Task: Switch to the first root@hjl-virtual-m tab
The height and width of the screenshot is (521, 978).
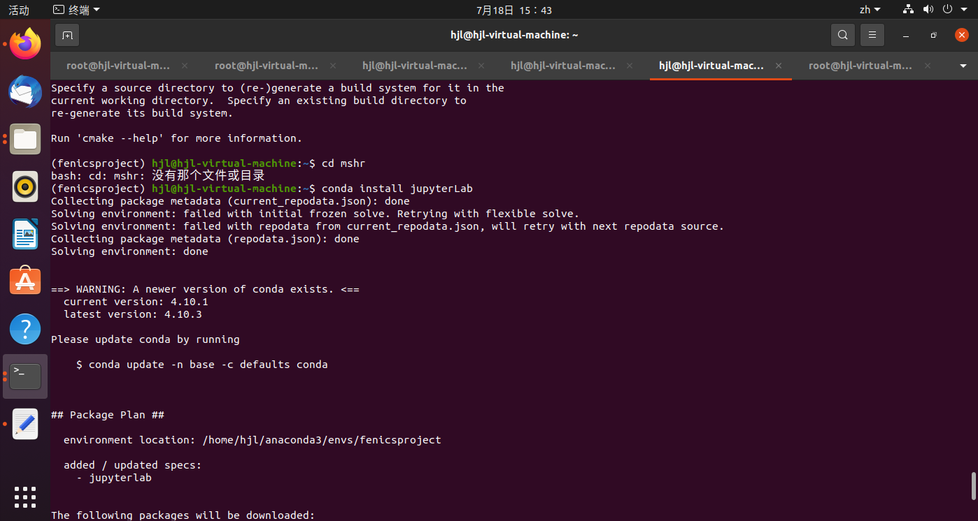Action: tap(118, 66)
